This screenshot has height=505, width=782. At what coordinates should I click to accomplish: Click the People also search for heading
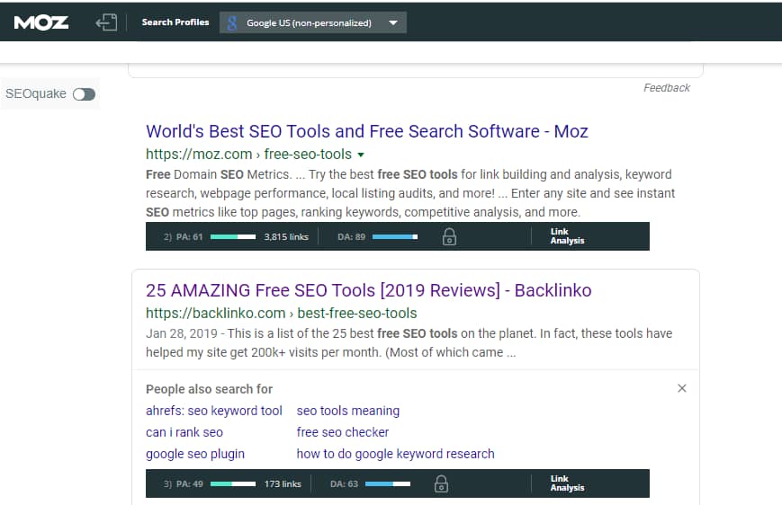pyautogui.click(x=209, y=389)
